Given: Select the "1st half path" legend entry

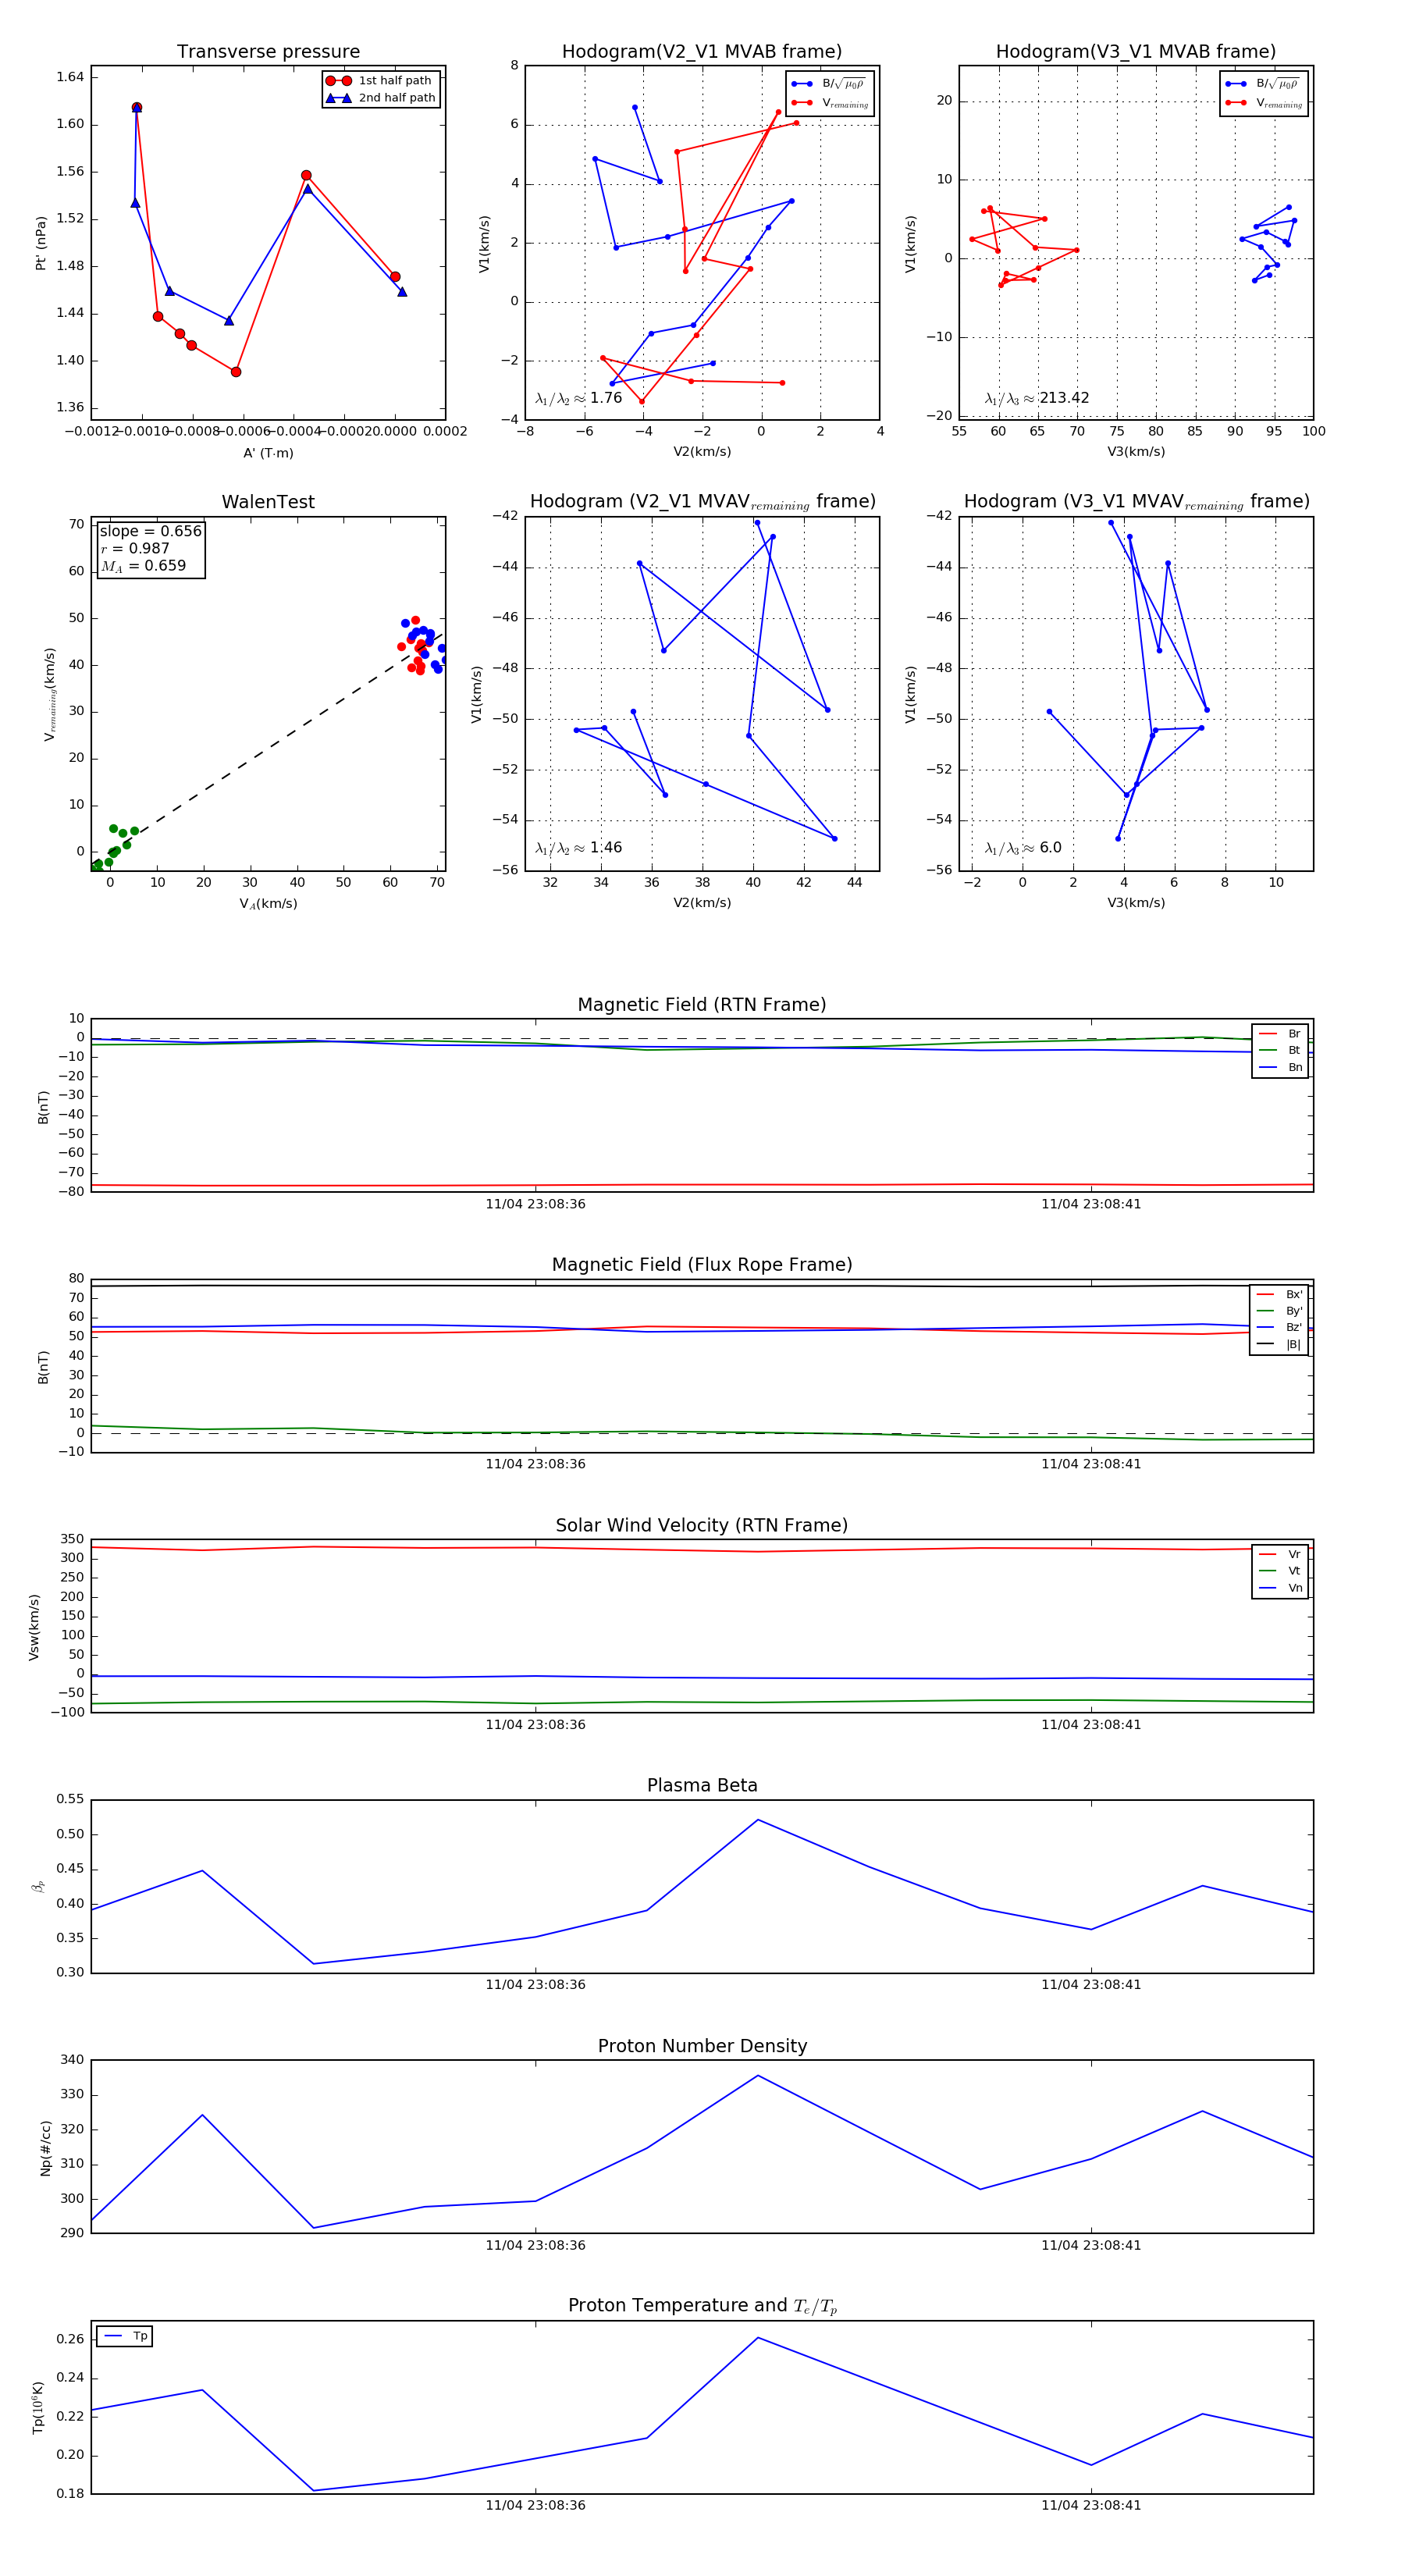Looking at the screenshot, I should pos(381,81).
